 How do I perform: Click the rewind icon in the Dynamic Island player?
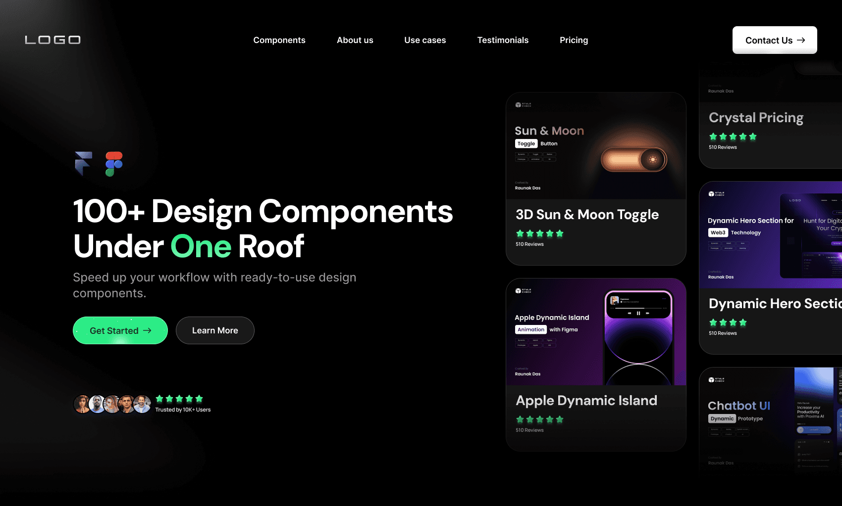(x=630, y=313)
